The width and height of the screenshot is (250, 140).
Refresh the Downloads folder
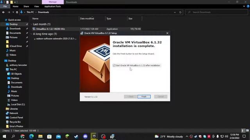(x=180, y=12)
